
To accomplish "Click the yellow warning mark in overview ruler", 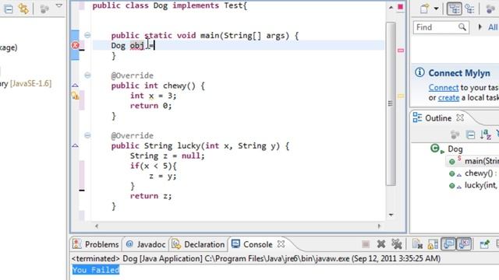I will [401, 96].
